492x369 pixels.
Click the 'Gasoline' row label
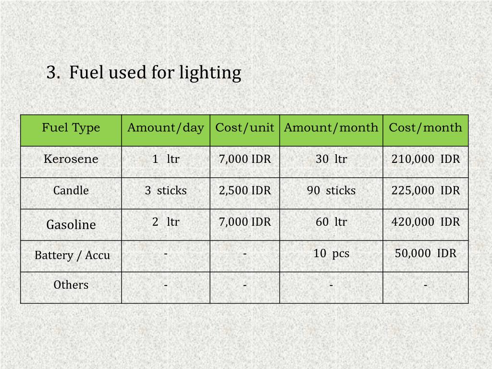(71, 225)
